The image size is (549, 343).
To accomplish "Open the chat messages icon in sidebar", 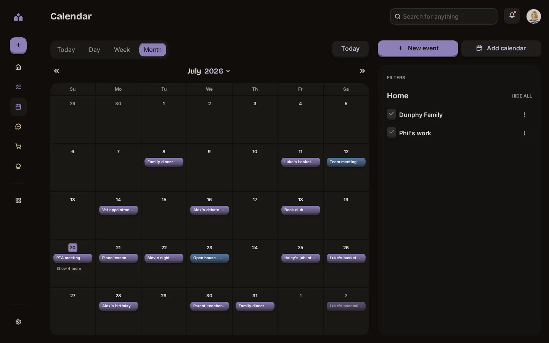I will coord(18,127).
